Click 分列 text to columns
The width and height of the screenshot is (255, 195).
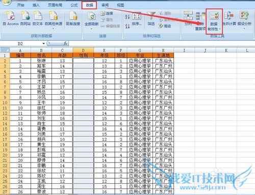[188, 19]
